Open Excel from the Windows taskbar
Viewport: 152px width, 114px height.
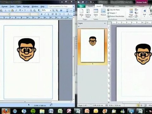click(60, 111)
